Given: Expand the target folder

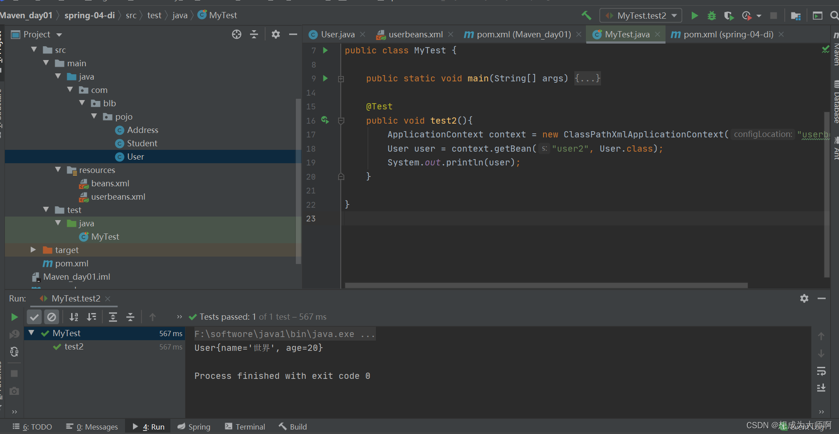Looking at the screenshot, I should click(x=33, y=250).
